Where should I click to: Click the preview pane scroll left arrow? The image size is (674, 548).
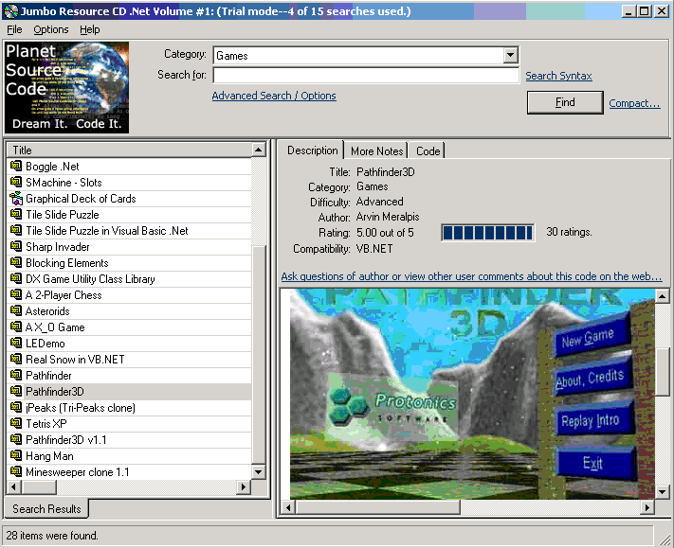[x=288, y=507]
